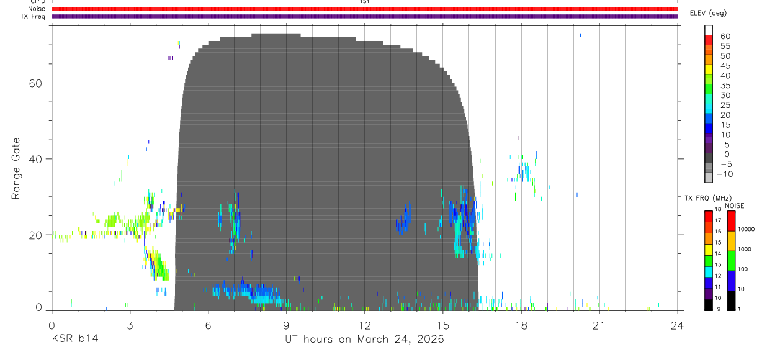Pick the green ELEV segment between 35 and 30

coord(709,88)
